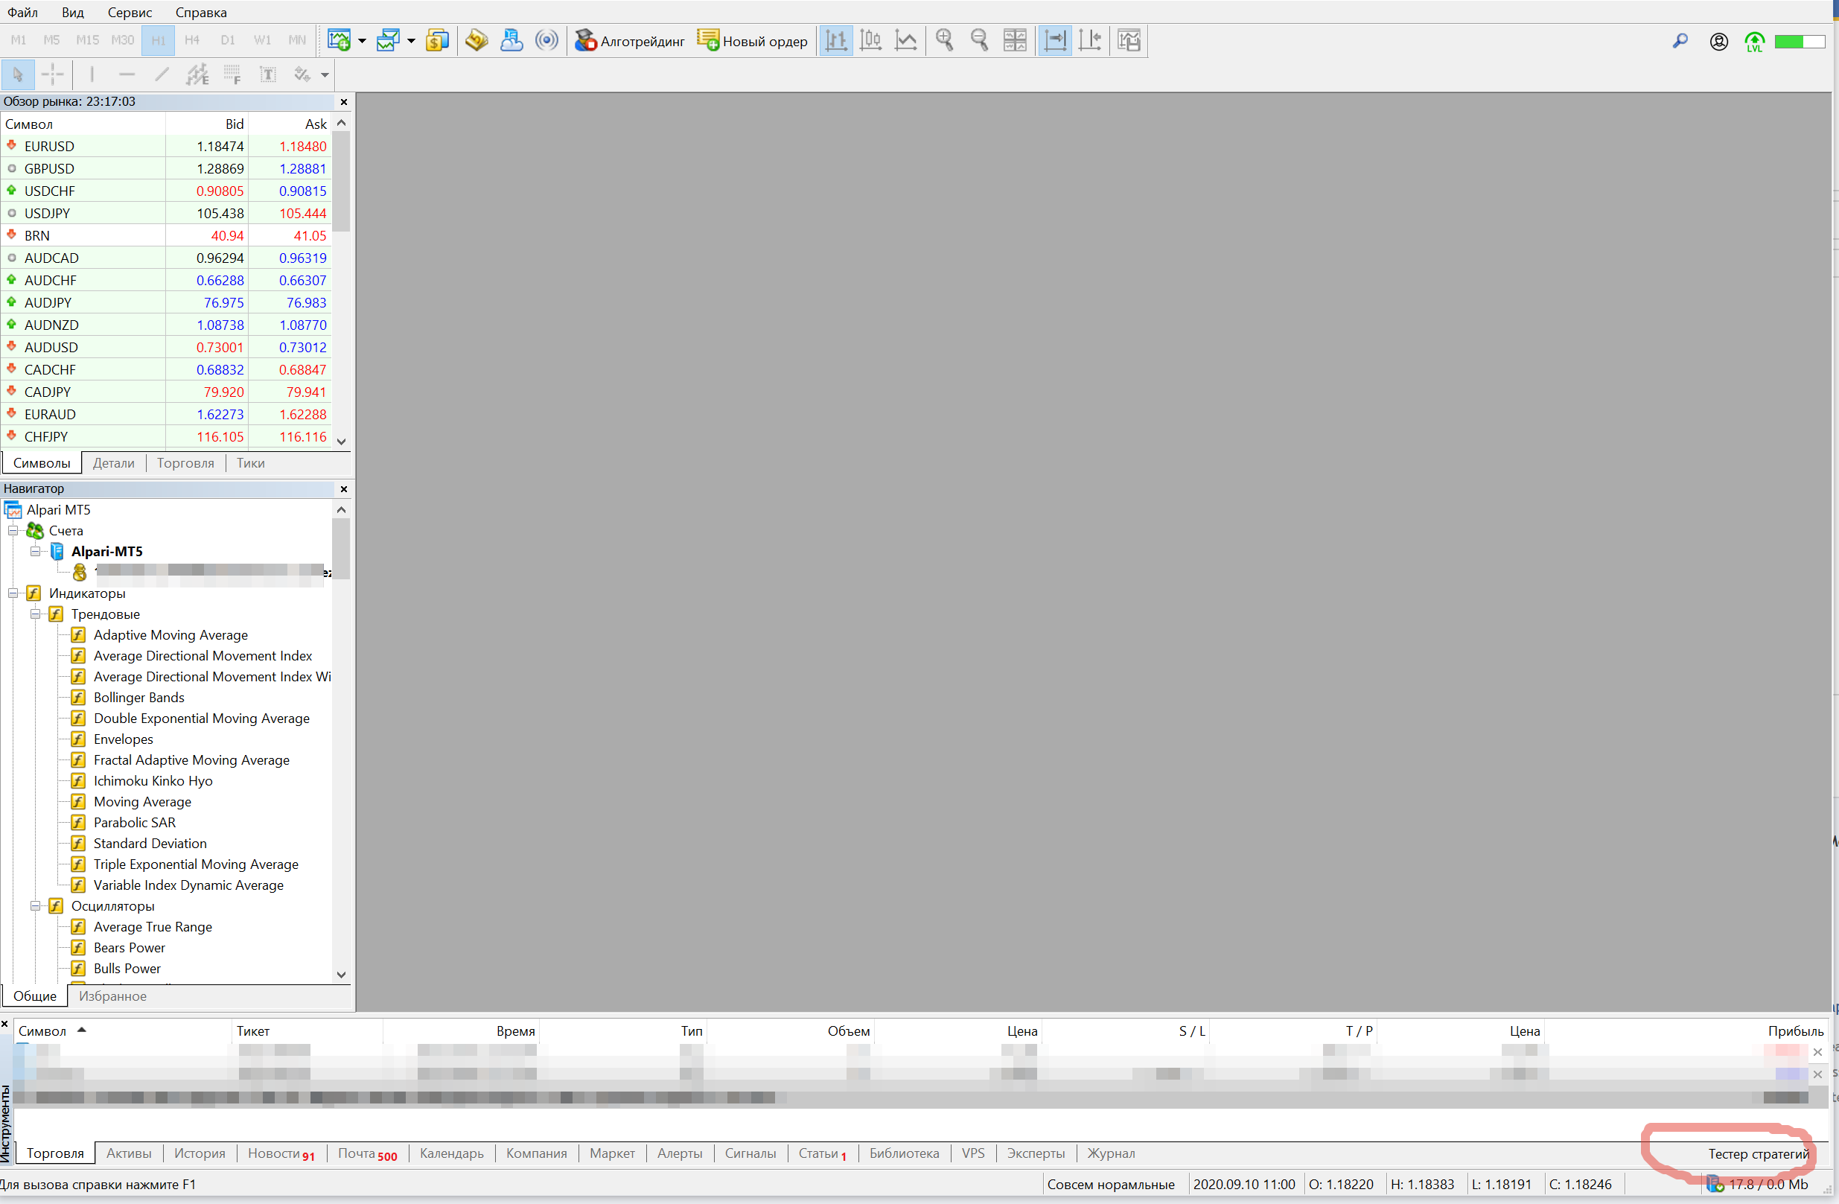Switch to line chart mode

(x=905, y=40)
